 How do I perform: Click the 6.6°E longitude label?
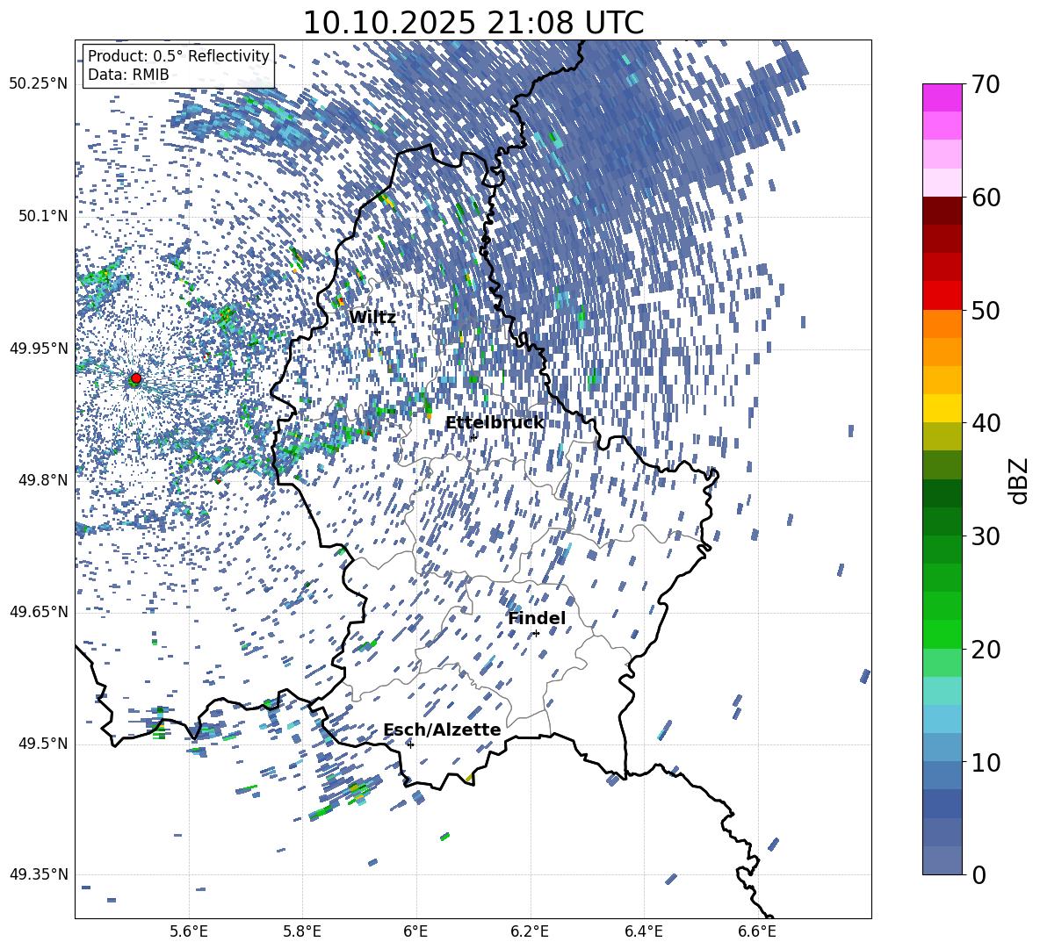coord(757,931)
